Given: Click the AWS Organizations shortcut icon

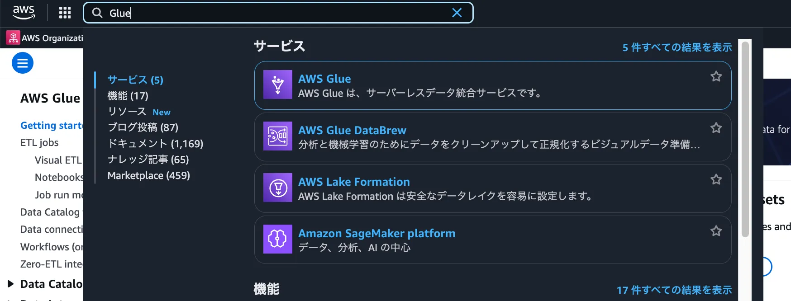Looking at the screenshot, I should point(13,38).
